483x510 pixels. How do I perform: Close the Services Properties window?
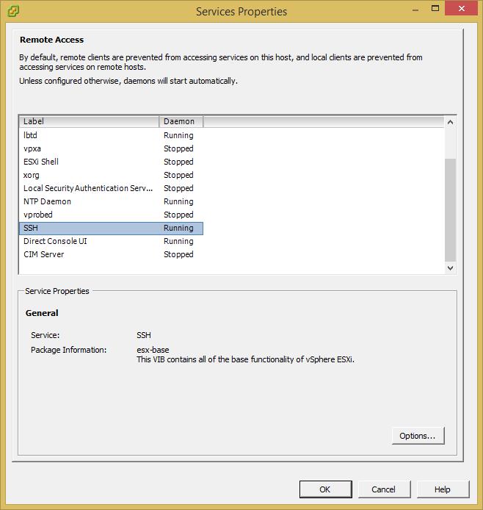461,9
